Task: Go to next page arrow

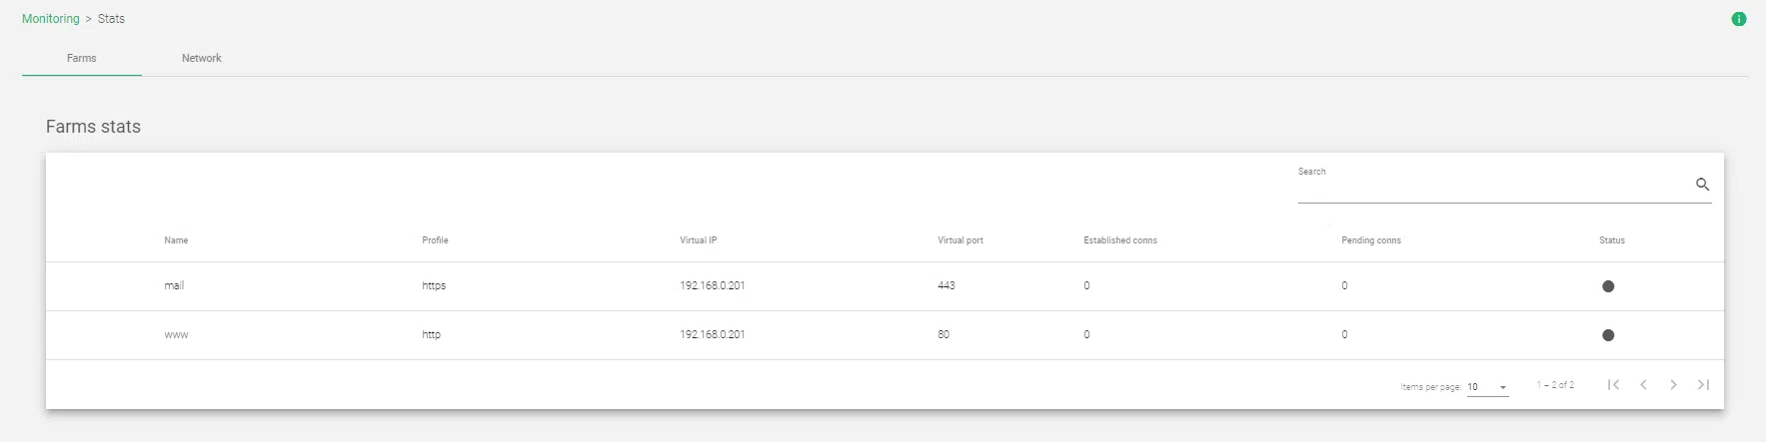Action: click(1673, 385)
